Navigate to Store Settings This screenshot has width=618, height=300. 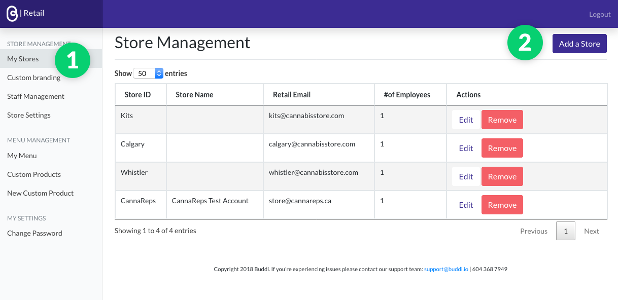(x=29, y=115)
